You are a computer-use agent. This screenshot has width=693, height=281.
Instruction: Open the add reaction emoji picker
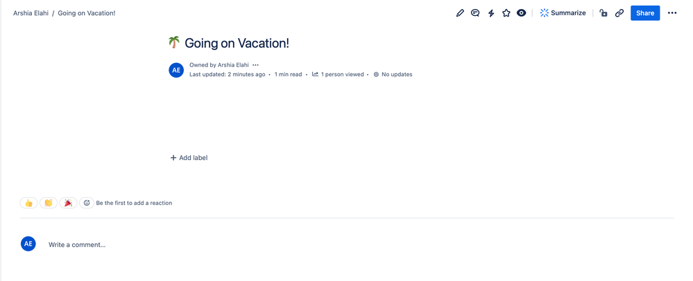[87, 203]
